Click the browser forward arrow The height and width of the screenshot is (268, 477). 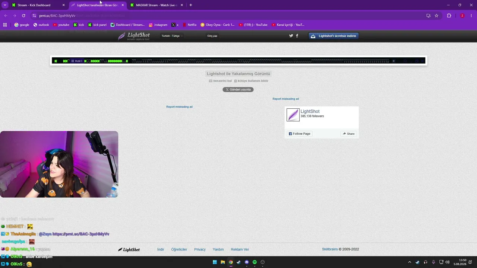click(15, 16)
